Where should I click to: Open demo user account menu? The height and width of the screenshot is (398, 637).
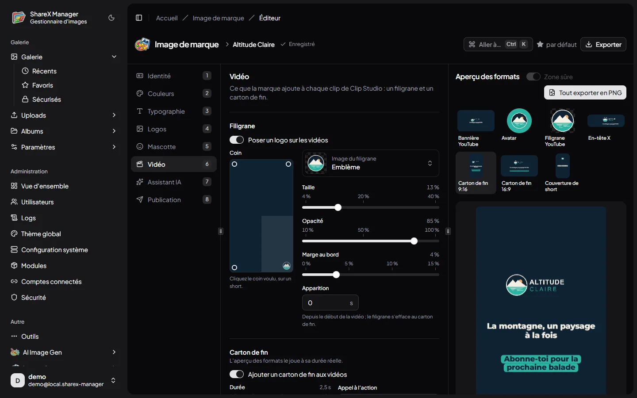click(64, 380)
